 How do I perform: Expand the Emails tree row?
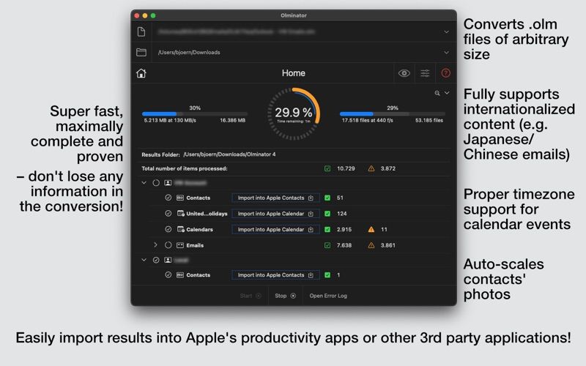[156, 245]
